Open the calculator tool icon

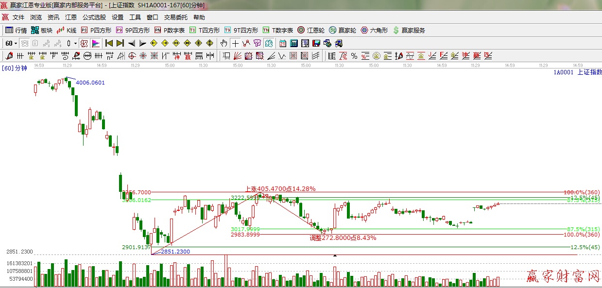[x=294, y=43]
